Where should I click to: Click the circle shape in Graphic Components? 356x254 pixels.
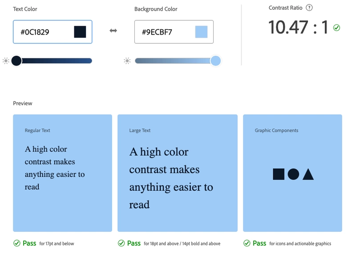click(x=293, y=174)
